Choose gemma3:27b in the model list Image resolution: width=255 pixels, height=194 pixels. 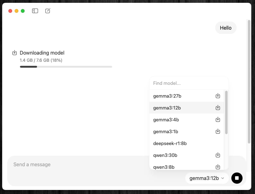pos(167,96)
